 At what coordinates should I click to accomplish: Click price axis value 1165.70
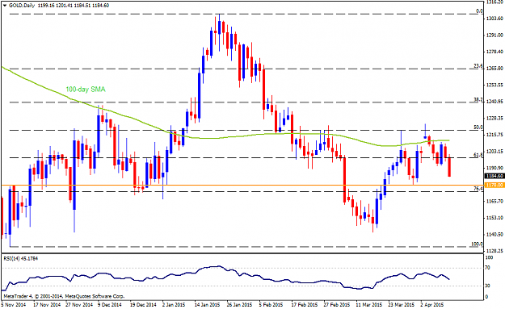(x=495, y=201)
